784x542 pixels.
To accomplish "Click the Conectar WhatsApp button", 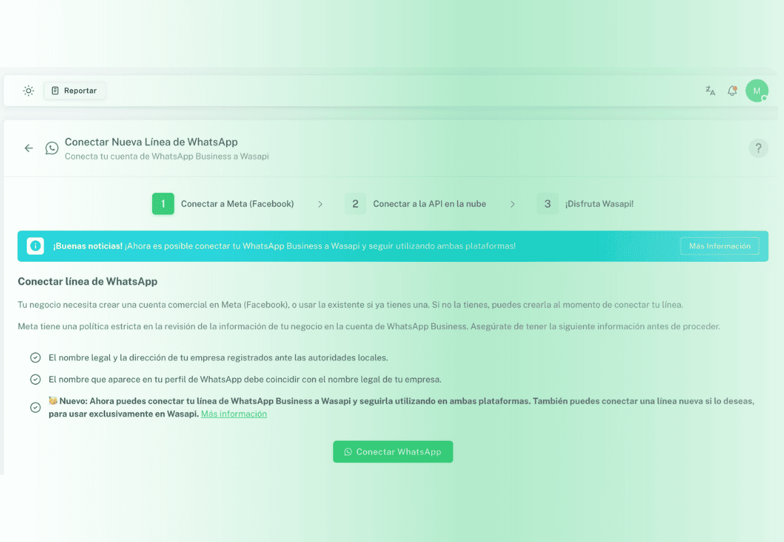I will [x=393, y=452].
